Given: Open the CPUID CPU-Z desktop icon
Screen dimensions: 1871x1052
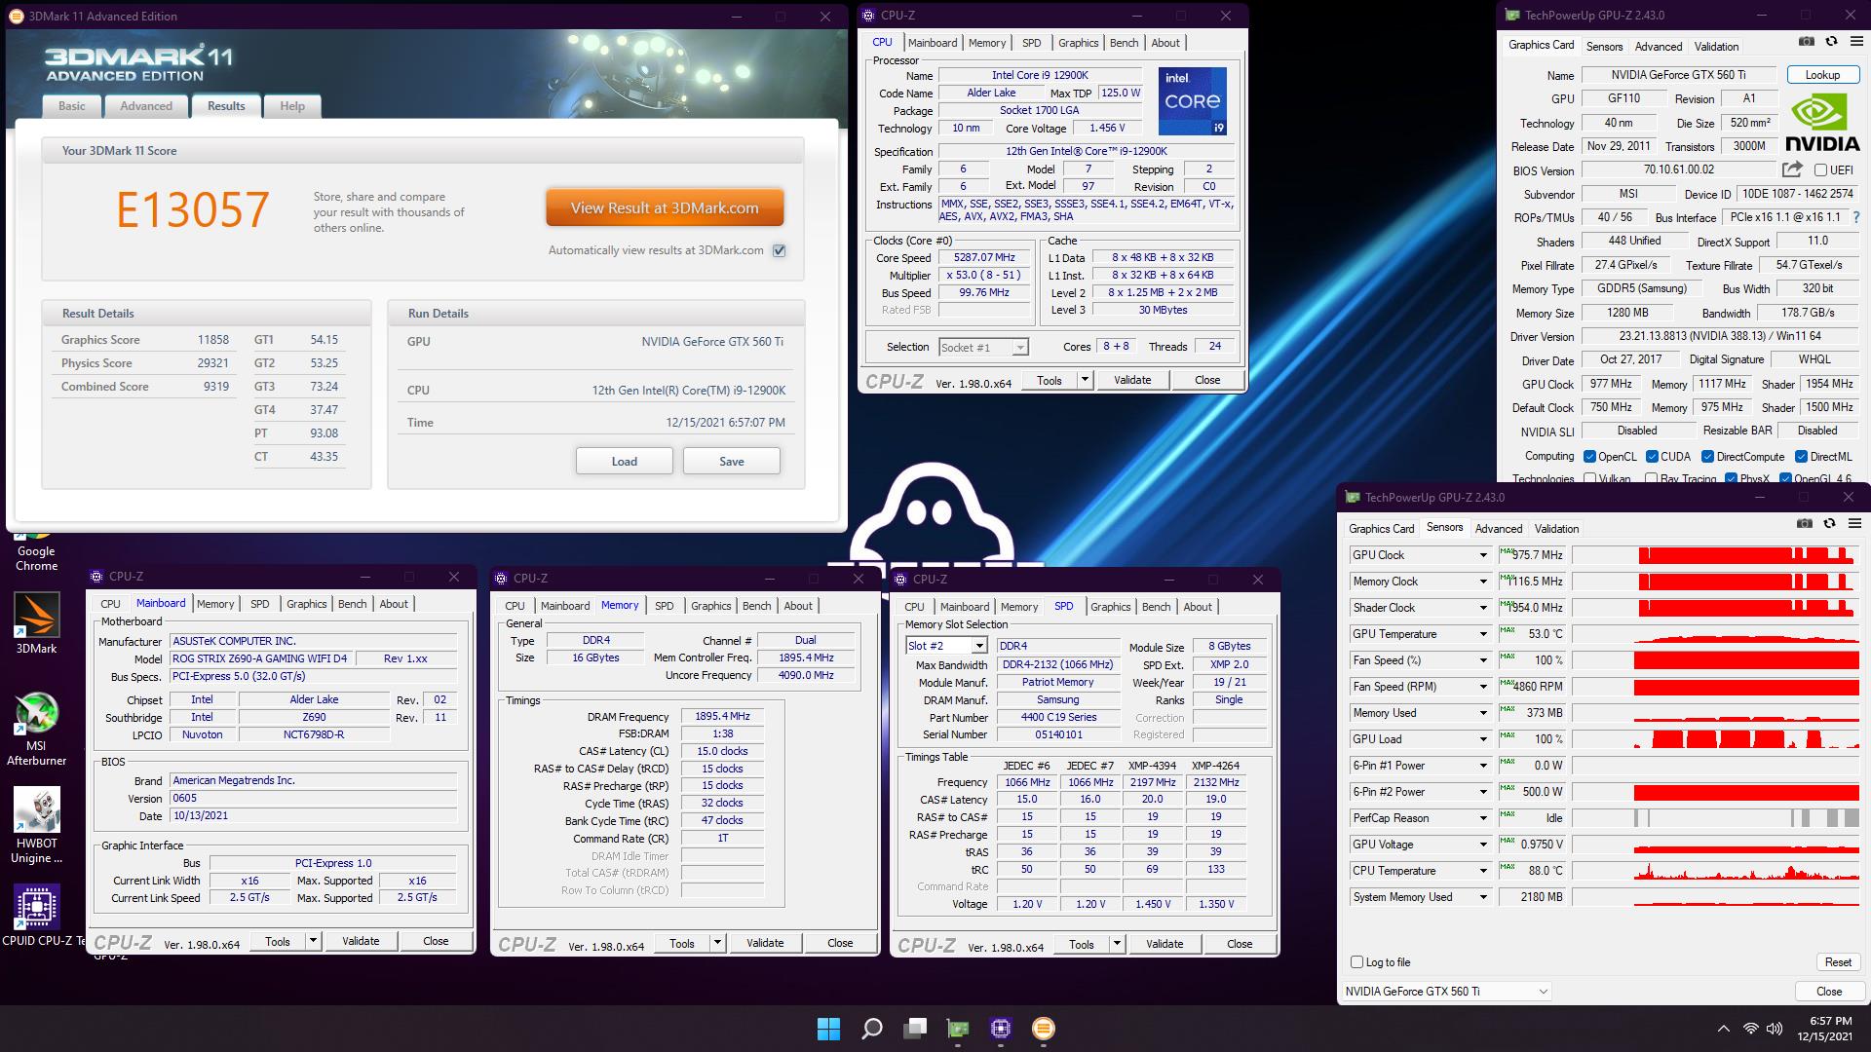Looking at the screenshot, I should click(x=39, y=915).
